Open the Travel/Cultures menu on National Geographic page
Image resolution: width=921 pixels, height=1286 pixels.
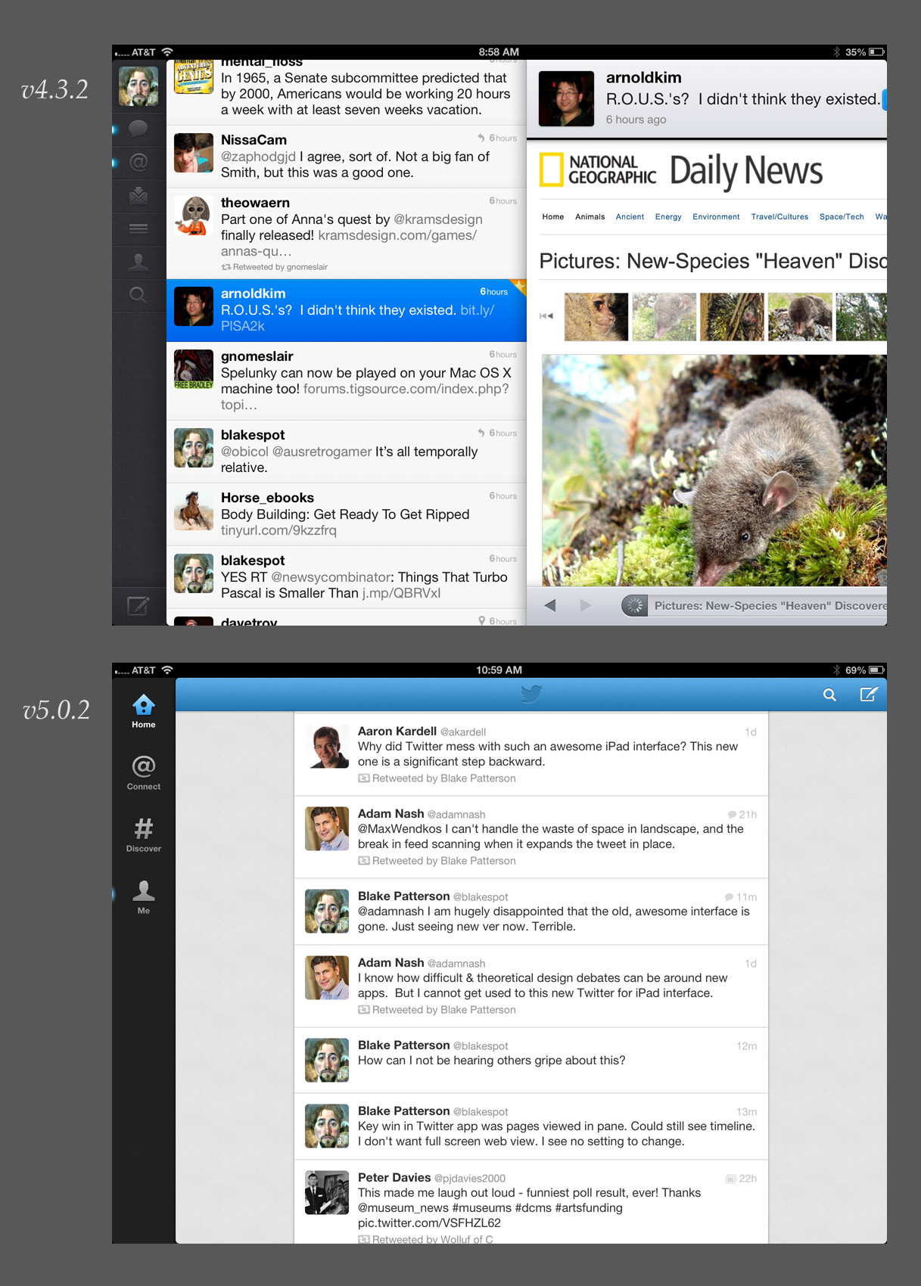coord(779,217)
